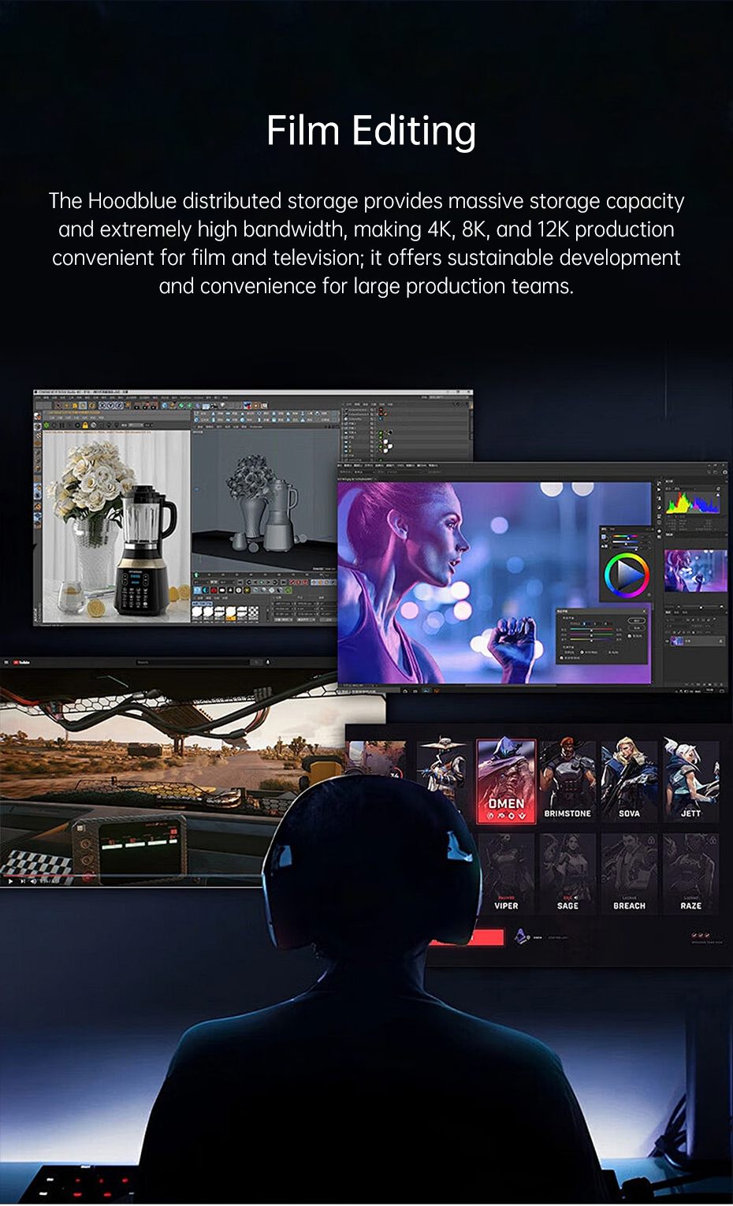The image size is (733, 1206).
Task: Click the rendered blender picture viewer
Action: pos(117,527)
